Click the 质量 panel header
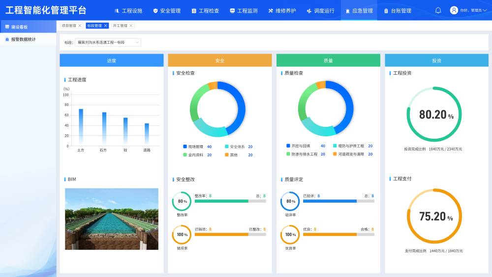The height and width of the screenshot is (277, 492). [328, 61]
